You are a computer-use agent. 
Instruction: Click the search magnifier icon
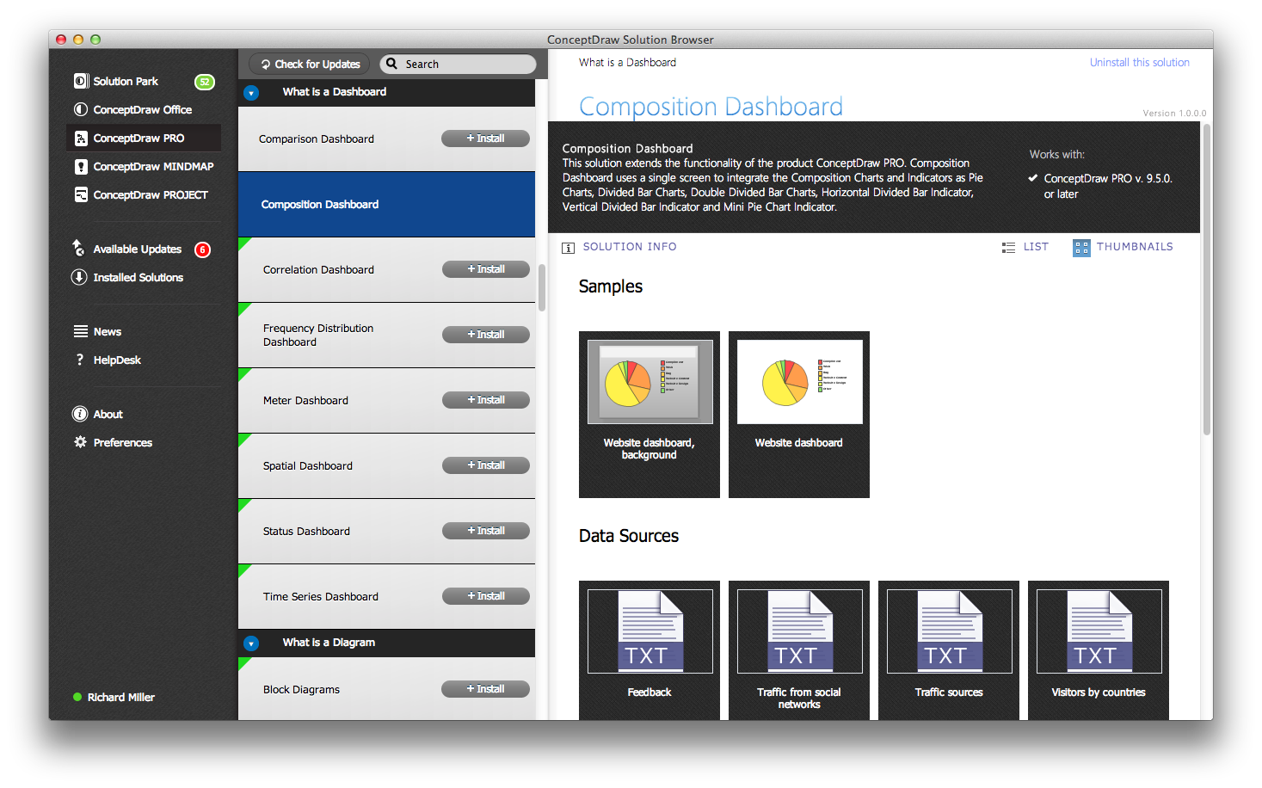[x=392, y=64]
